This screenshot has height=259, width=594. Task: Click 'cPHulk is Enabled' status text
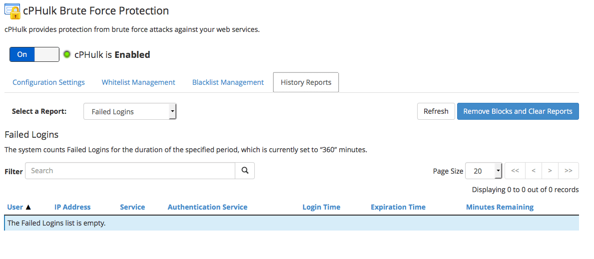coord(112,54)
